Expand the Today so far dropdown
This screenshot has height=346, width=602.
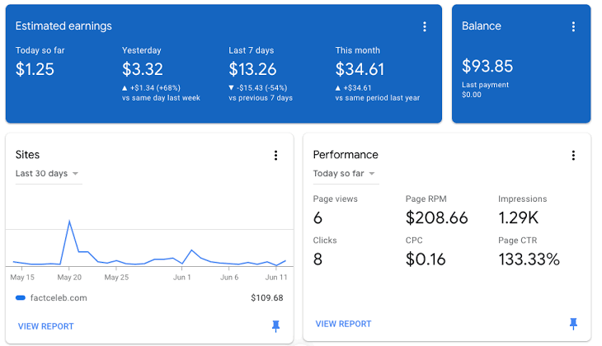[x=344, y=174]
